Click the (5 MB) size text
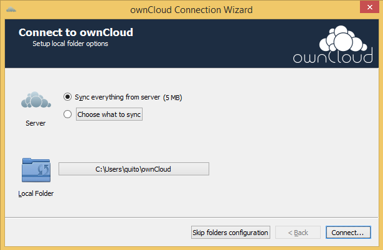This screenshot has height=250, width=383. tap(173, 98)
